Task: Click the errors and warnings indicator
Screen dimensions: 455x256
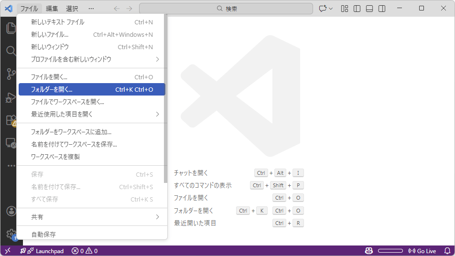Action: [x=85, y=251]
